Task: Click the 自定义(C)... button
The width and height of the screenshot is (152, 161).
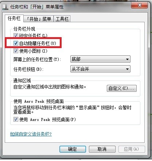Action: coord(122,88)
